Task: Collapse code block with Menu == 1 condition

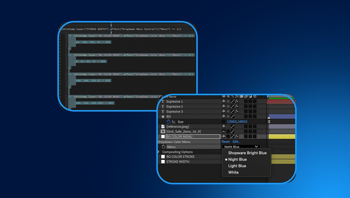Action: tap(66, 36)
